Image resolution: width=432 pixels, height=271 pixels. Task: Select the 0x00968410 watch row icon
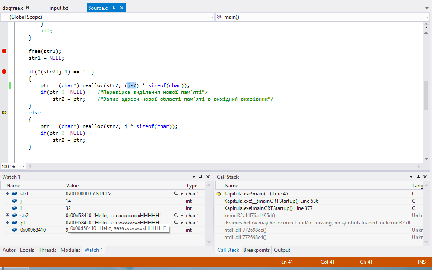pyautogui.click(x=15, y=230)
